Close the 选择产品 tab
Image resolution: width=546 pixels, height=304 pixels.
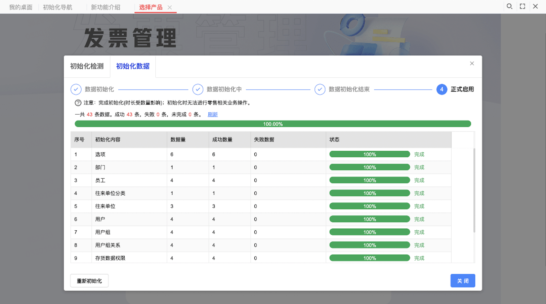point(170,7)
